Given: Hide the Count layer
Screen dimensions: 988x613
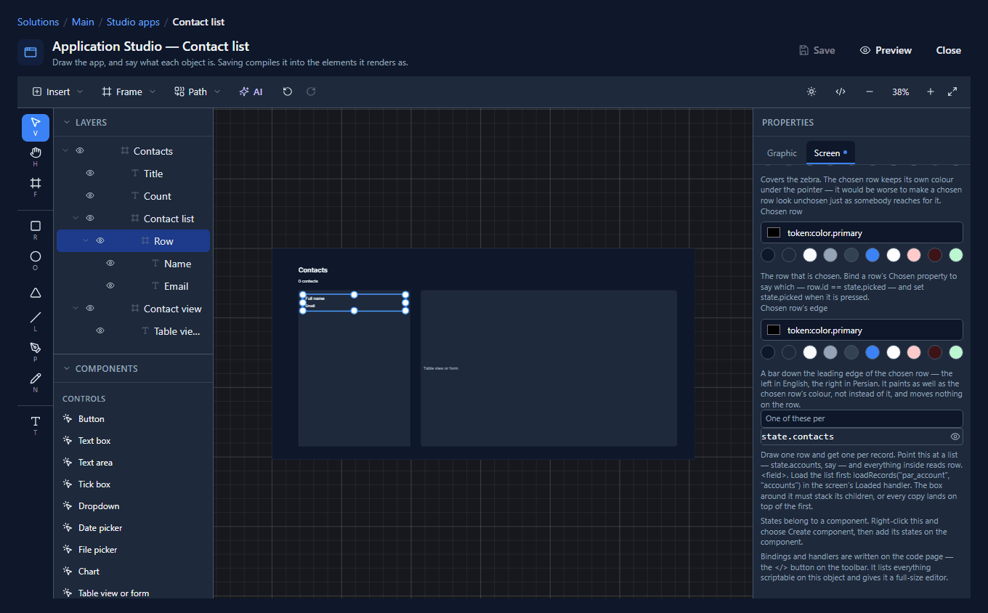Looking at the screenshot, I should pos(90,196).
